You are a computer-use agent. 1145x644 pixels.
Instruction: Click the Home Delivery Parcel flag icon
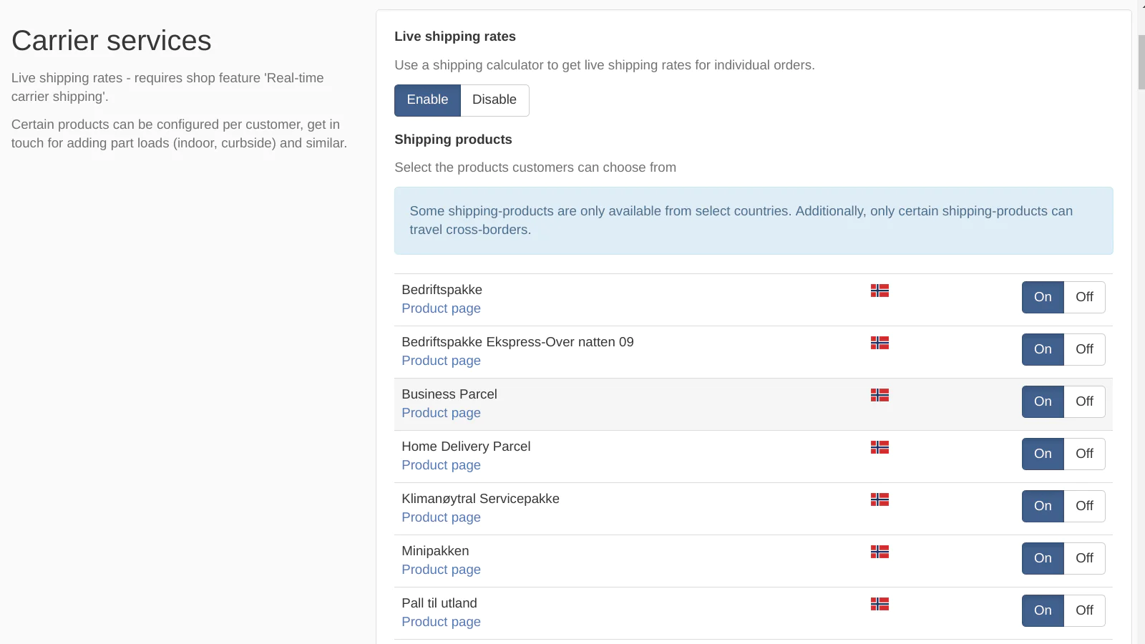pos(880,447)
